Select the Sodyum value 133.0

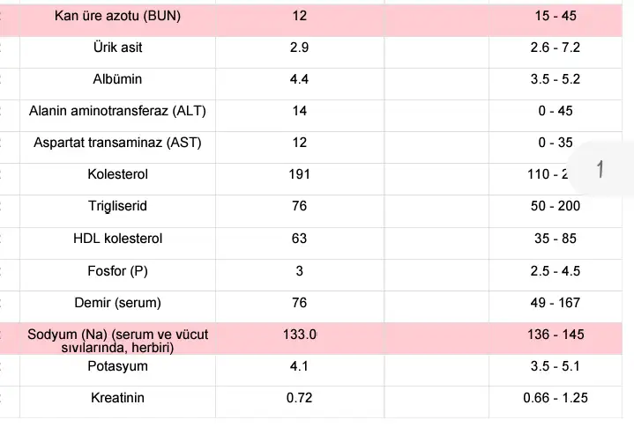(x=299, y=335)
